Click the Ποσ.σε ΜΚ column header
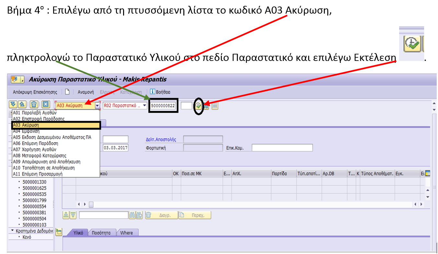Viewport: 438px width, 254px height. (201, 174)
